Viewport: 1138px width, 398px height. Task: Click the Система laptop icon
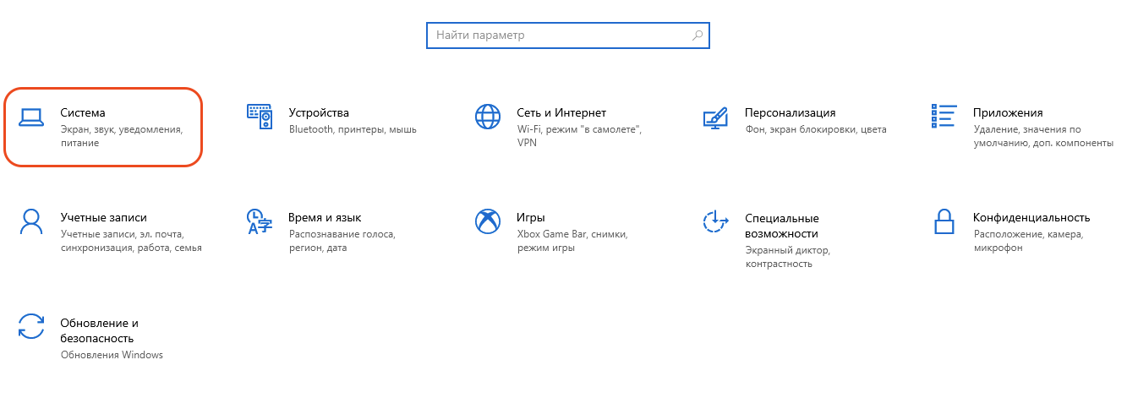31,117
